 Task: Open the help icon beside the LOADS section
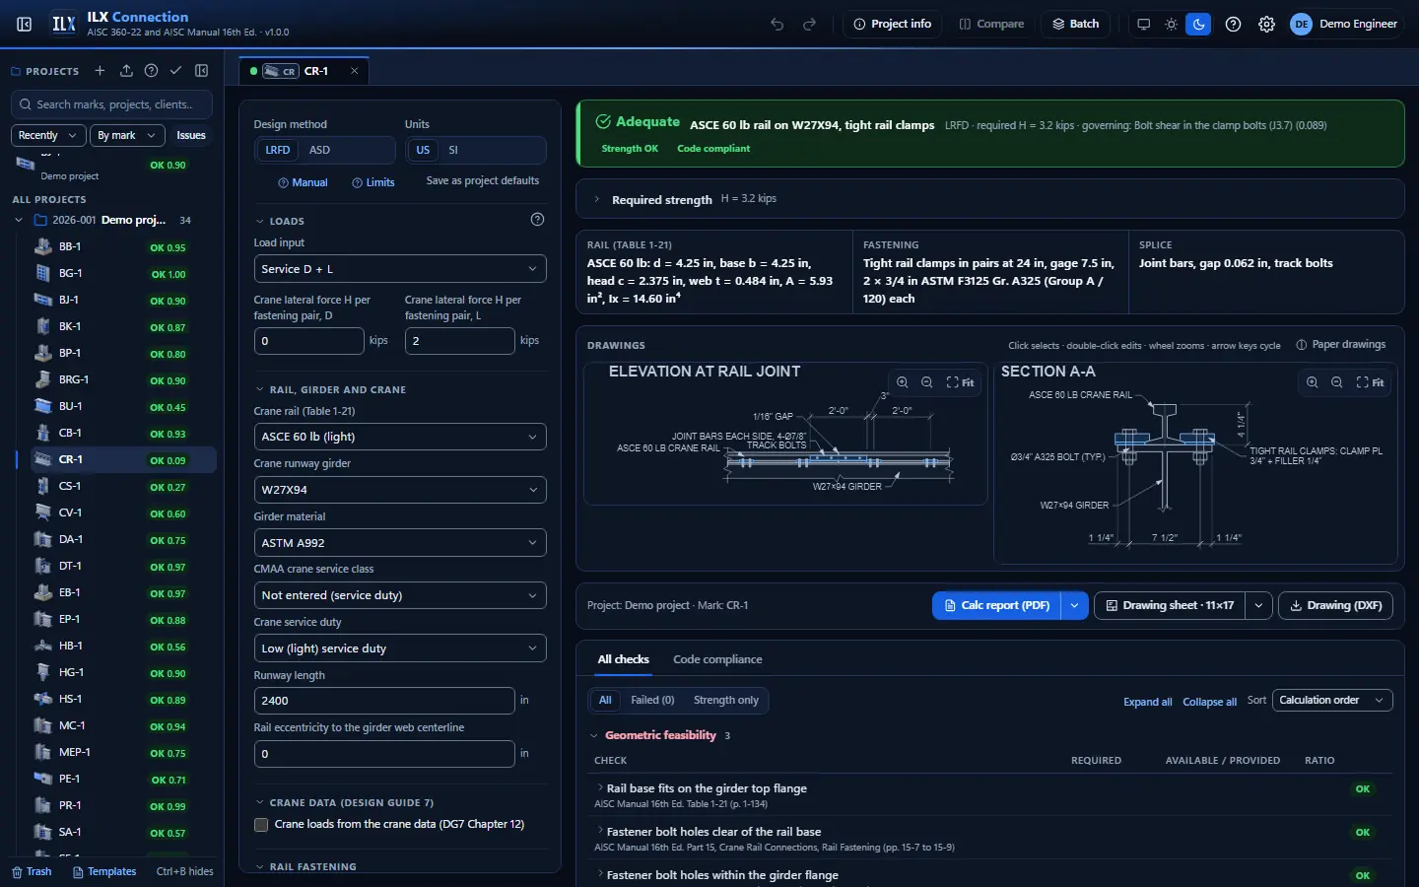pos(537,220)
